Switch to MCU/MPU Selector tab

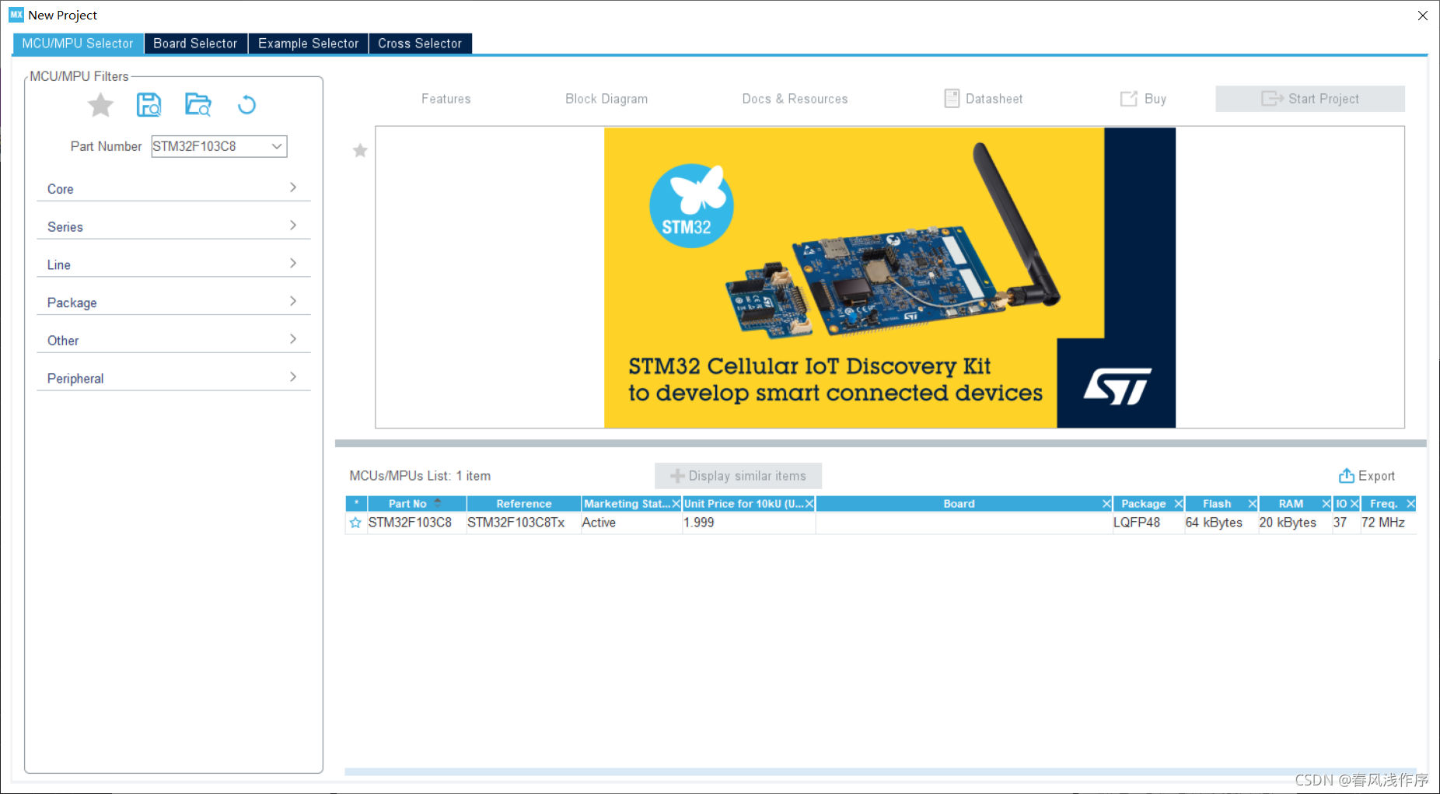(x=78, y=44)
